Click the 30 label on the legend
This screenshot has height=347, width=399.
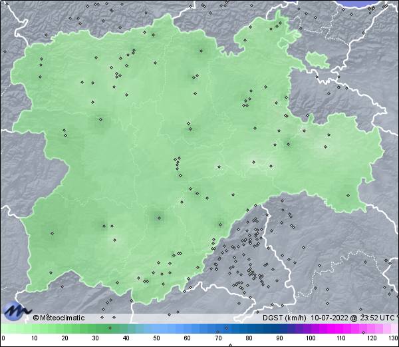click(95, 339)
